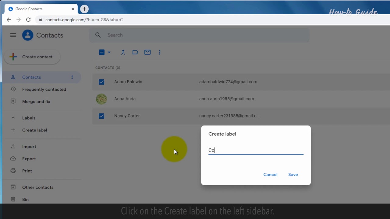Click the select-all indeterminate checkbox

pyautogui.click(x=102, y=52)
